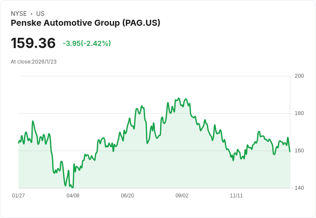Click the 159.36 price value
This screenshot has height=218, width=316.
click(x=33, y=43)
